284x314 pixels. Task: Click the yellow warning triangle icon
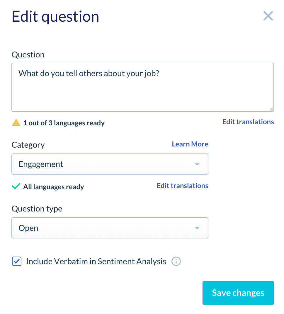coord(16,122)
